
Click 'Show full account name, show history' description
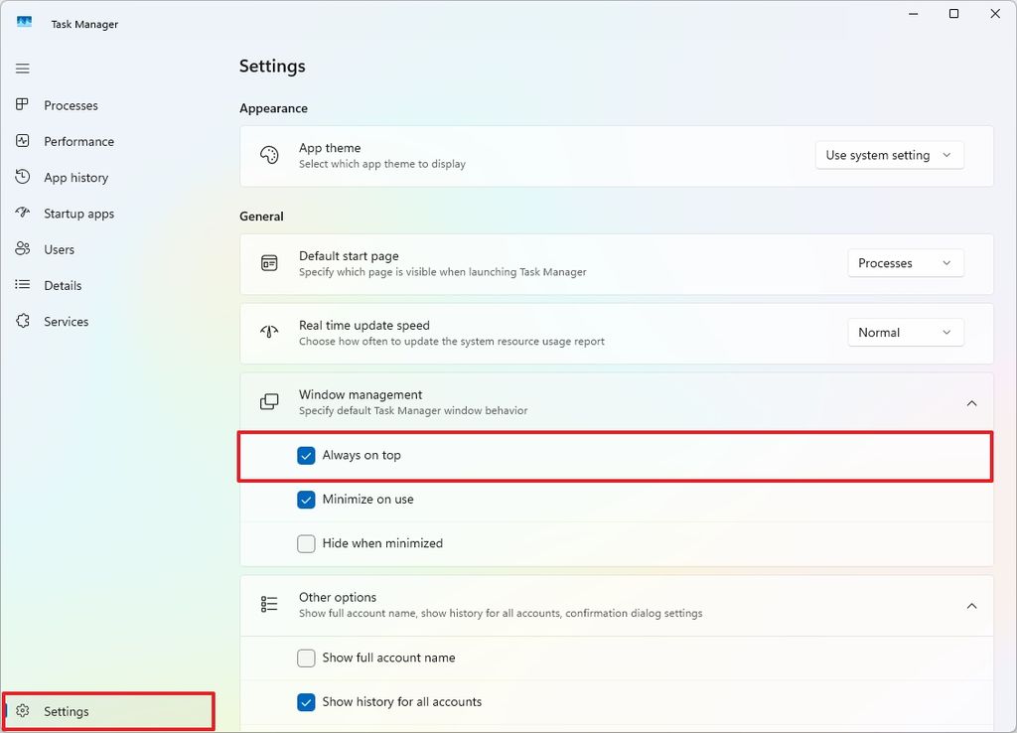pos(501,613)
